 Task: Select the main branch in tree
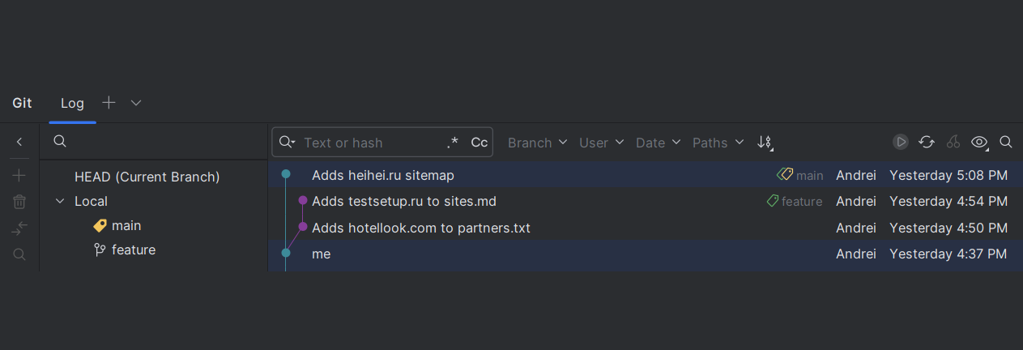coord(126,225)
